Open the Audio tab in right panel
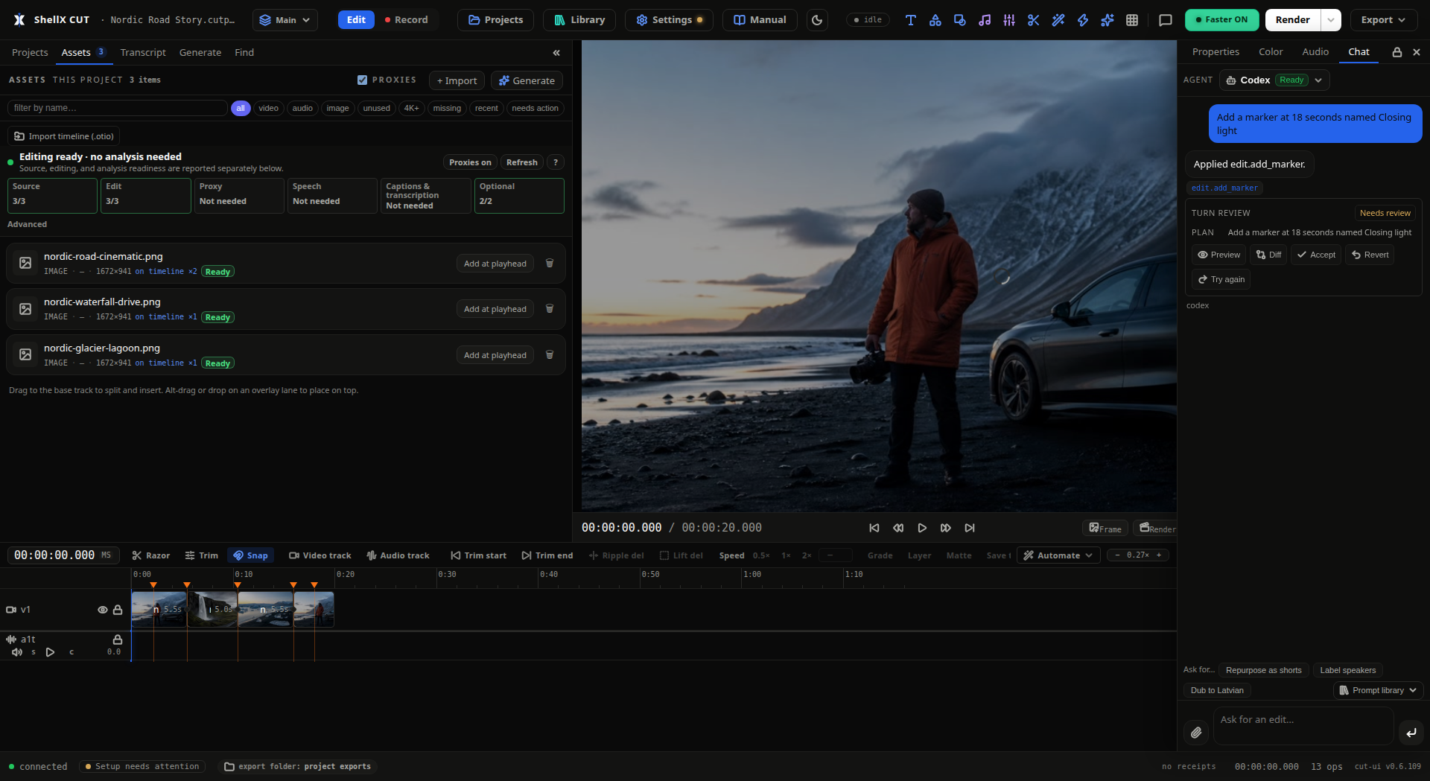 [1315, 52]
